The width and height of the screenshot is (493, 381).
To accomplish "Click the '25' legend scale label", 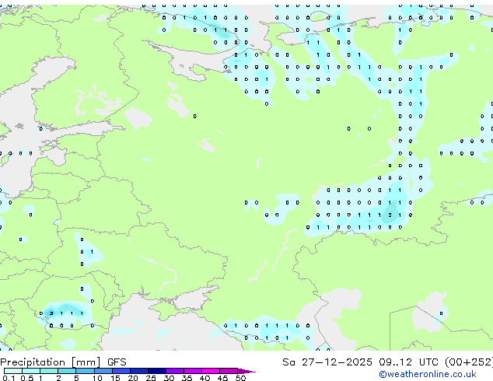I will (x=151, y=378).
